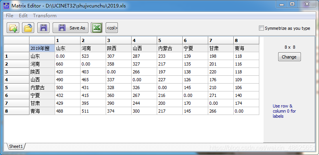319x155 pixels.
Task: Select cell with value 403
Action: (x=93, y=72)
